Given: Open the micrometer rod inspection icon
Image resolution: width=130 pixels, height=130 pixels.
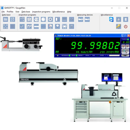Looking at the screenshot, I should point(43,27).
